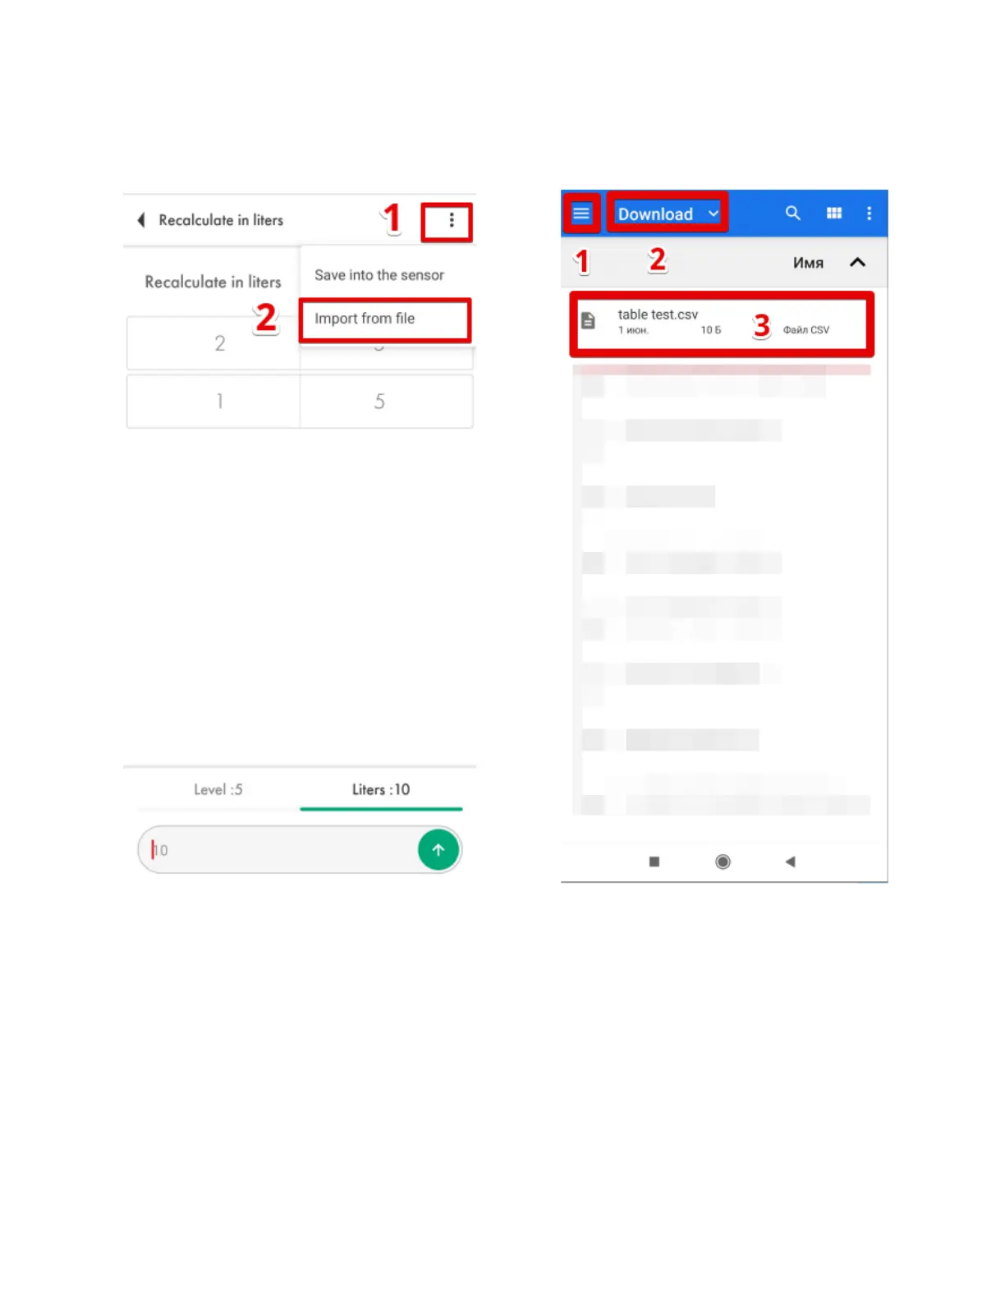Tap the Android recents square button
The height and width of the screenshot is (1301, 1005).
(654, 862)
